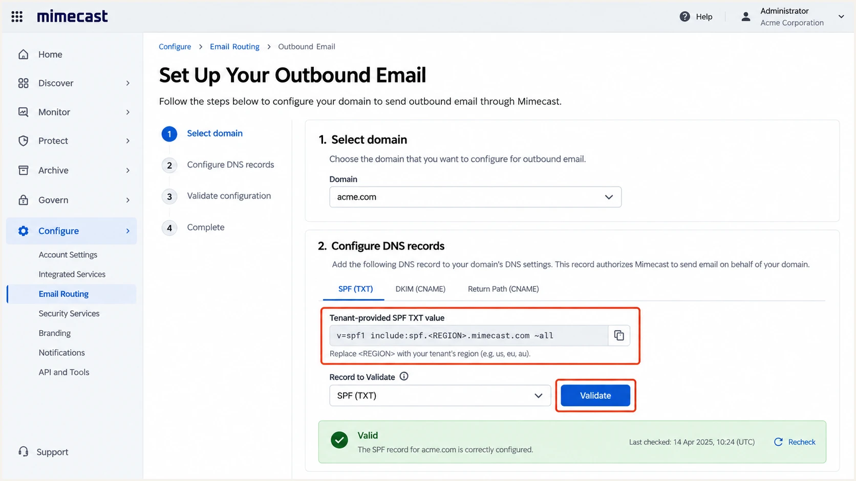Expand the Discover menu chevron
Image resolution: width=856 pixels, height=481 pixels.
click(127, 83)
